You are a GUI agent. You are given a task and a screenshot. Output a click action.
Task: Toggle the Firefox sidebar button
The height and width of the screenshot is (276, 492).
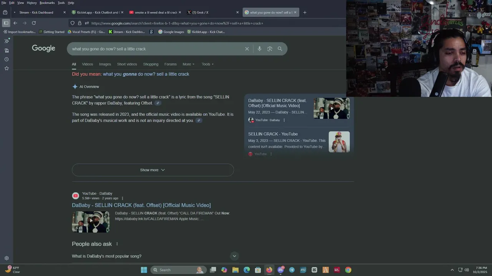6,23
